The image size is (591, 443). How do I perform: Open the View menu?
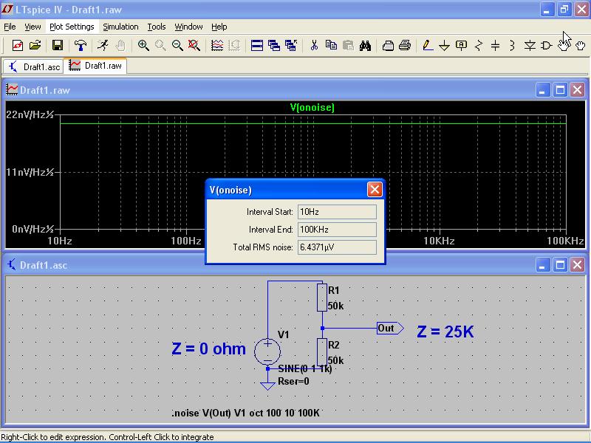click(33, 27)
